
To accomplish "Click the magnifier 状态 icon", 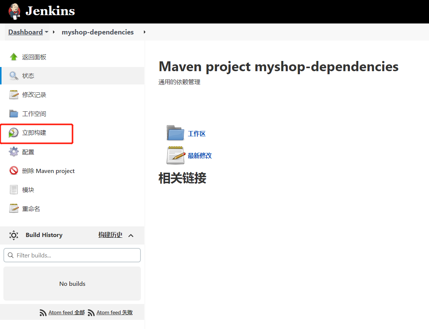I will click(x=14, y=76).
